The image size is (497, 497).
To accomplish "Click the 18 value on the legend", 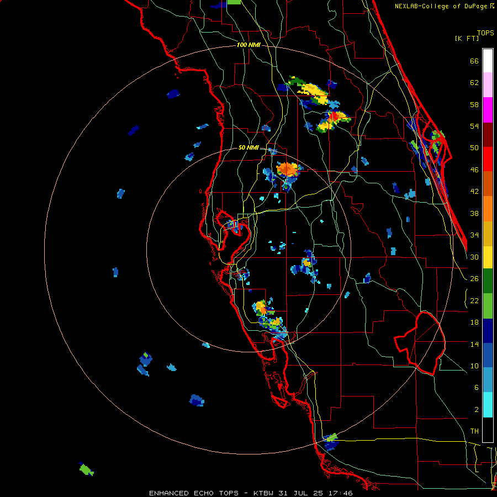I will (474, 322).
